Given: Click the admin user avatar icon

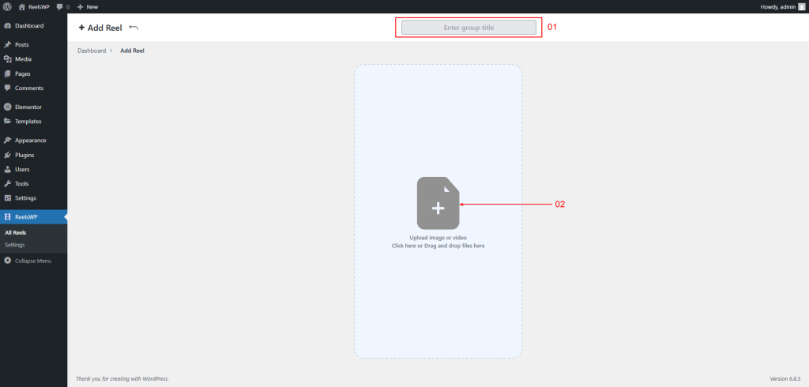Looking at the screenshot, I should (x=801, y=6).
